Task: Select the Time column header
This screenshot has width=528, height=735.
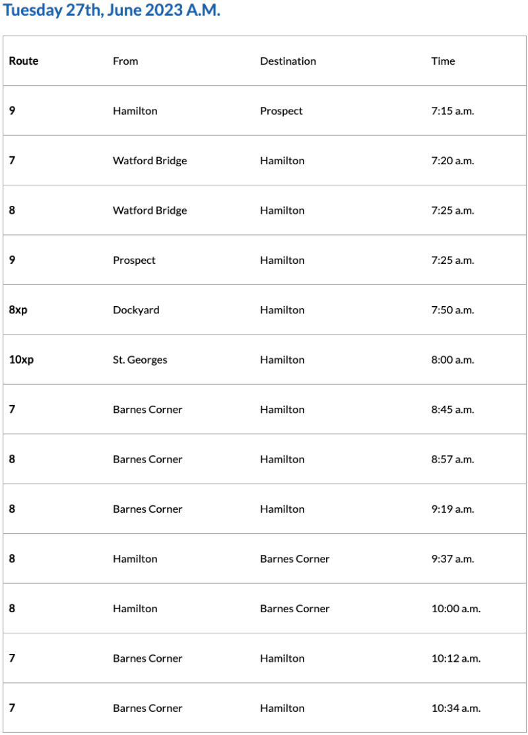Action: [x=443, y=61]
